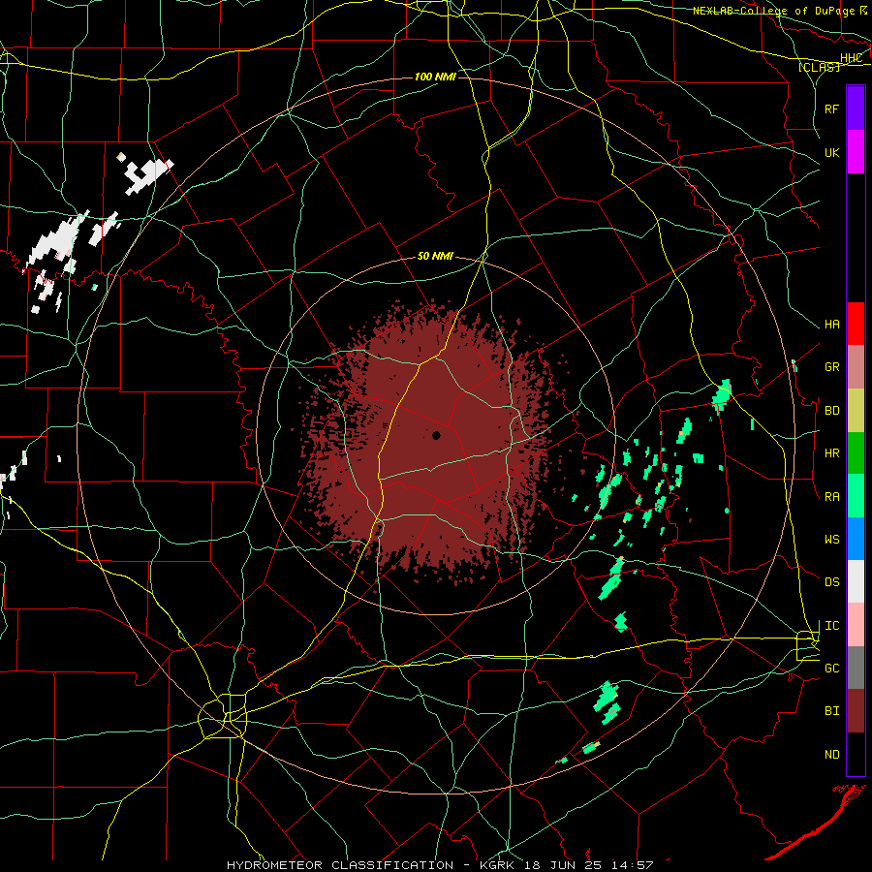Viewport: 872px width, 872px height.
Task: Click the "DS" legend label
Action: click(x=832, y=582)
